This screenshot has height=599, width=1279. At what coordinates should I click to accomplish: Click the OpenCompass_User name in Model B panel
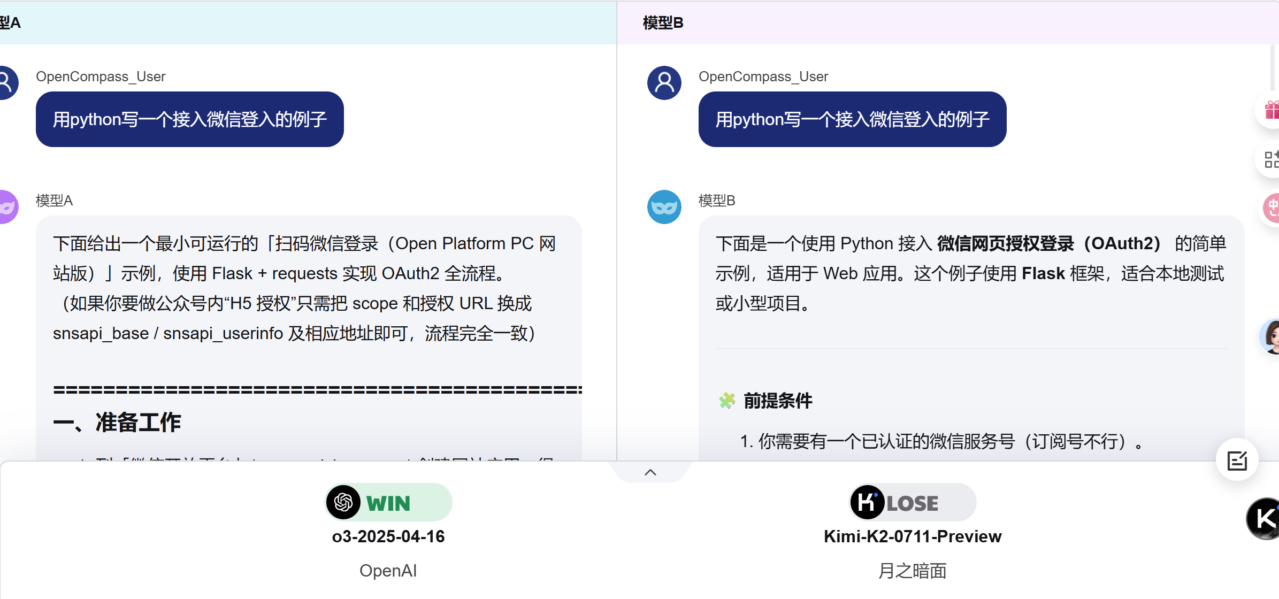pyautogui.click(x=763, y=76)
